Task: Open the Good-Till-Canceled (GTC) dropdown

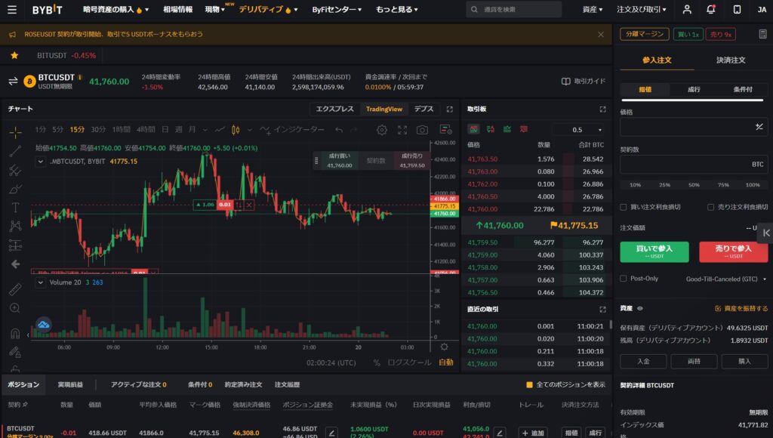Action: click(x=726, y=279)
